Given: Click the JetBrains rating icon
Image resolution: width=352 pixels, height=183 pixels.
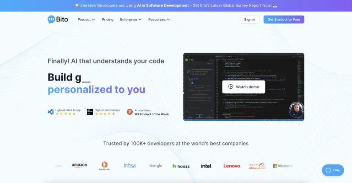Looking at the screenshot, I should click(90, 111).
